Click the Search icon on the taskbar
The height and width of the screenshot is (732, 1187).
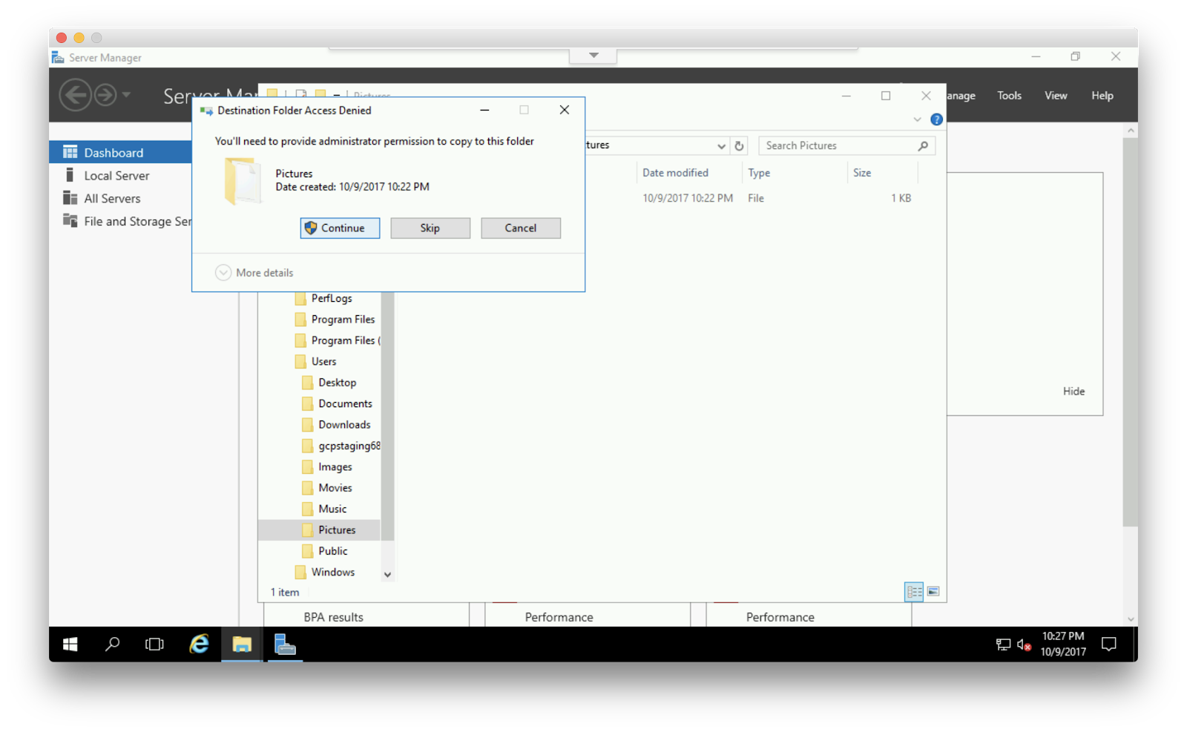click(x=111, y=644)
